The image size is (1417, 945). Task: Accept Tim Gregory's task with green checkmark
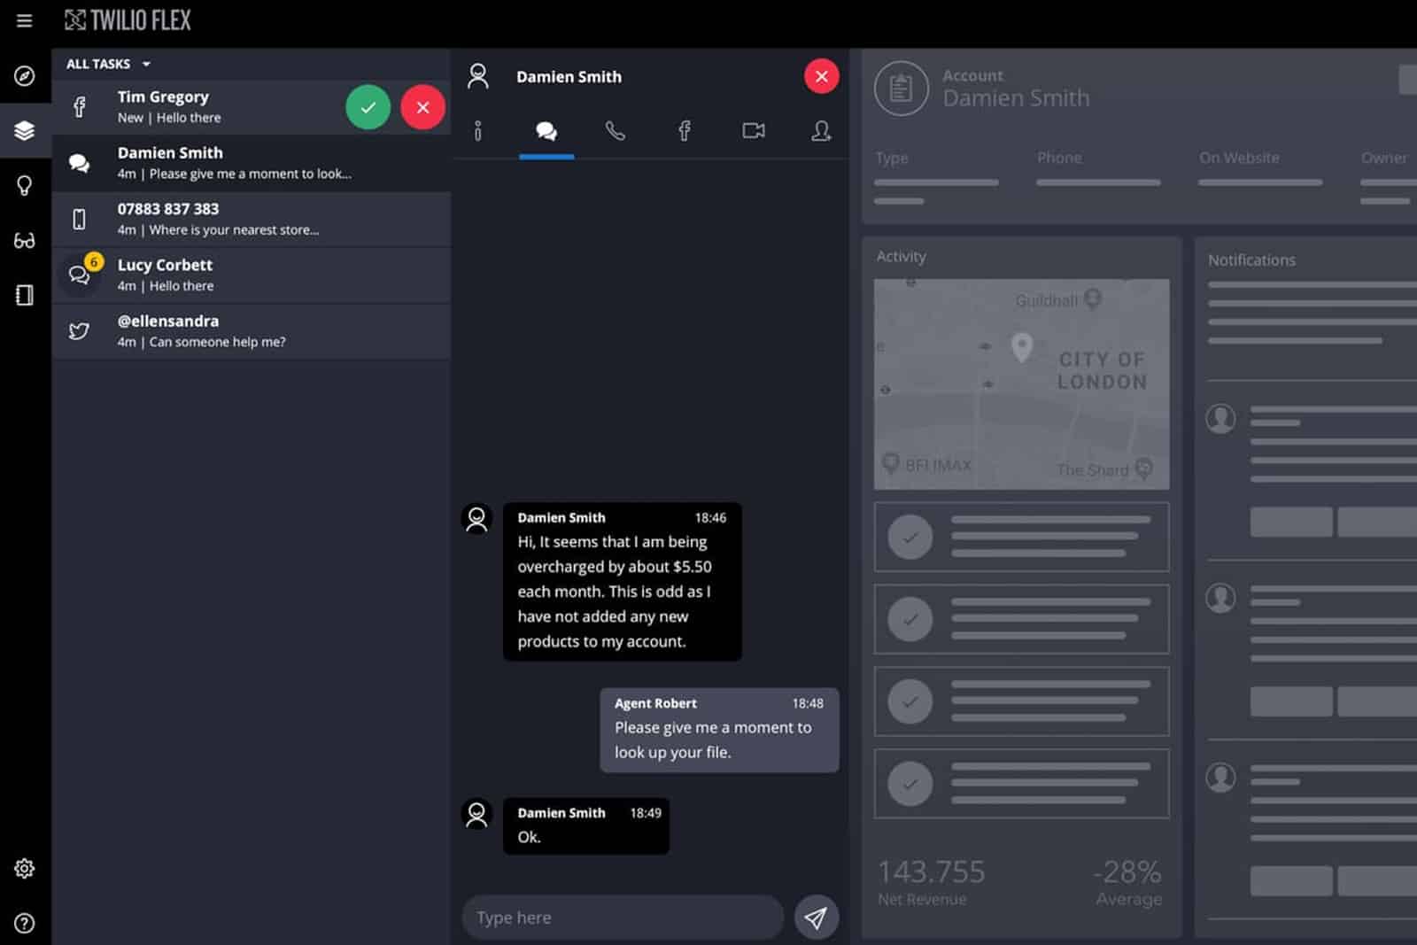(x=368, y=107)
